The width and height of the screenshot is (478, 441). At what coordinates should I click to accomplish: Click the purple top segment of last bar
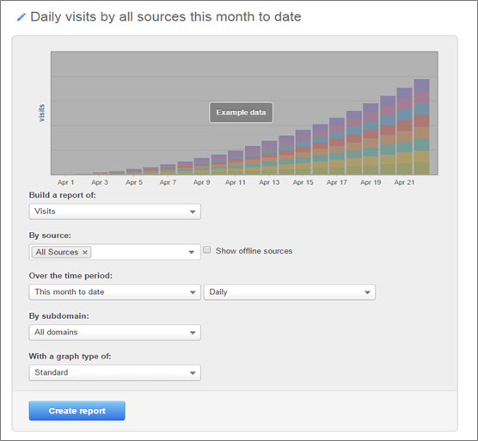coord(421,85)
